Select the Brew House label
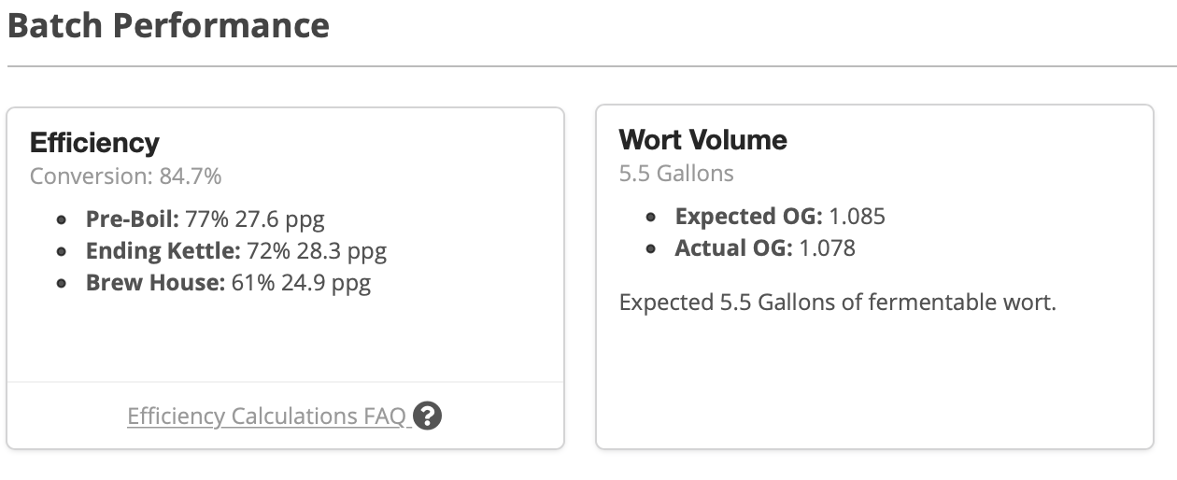 [x=156, y=282]
